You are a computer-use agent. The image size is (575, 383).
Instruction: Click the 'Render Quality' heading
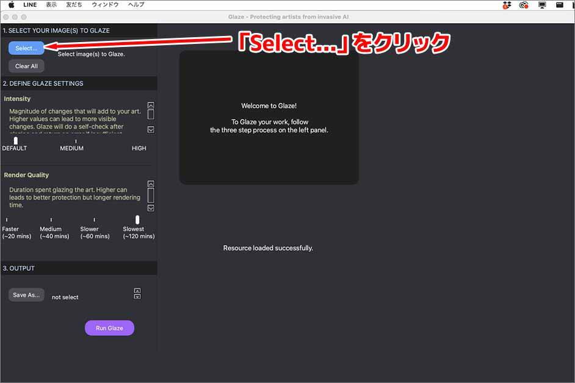click(26, 175)
